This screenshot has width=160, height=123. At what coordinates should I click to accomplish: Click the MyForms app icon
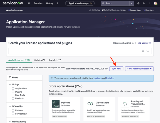point(56,104)
